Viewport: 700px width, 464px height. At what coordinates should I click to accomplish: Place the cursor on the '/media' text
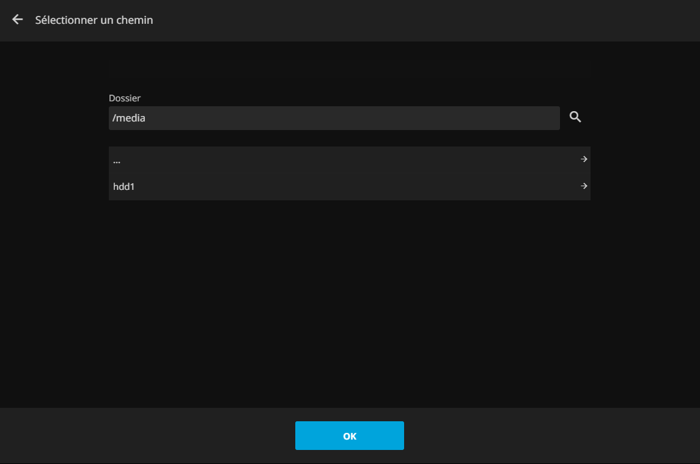(129, 118)
